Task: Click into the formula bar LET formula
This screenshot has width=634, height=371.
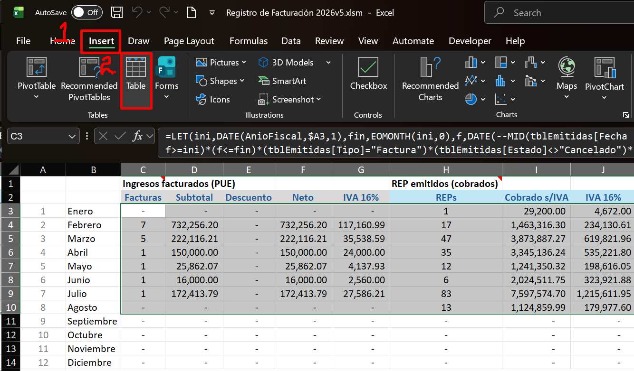Action: click(395, 143)
